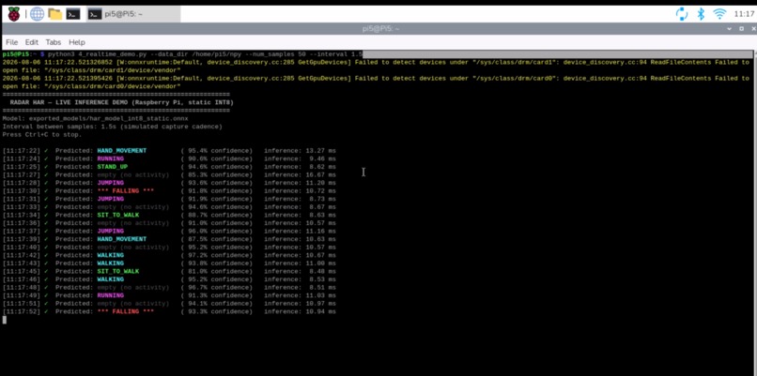The width and height of the screenshot is (757, 376).
Task: Click the 8.48 ms inference value
Action: click(324, 271)
